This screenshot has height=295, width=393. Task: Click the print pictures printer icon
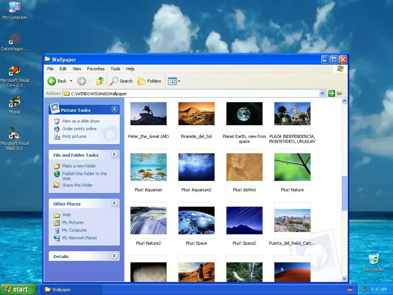[57, 137]
